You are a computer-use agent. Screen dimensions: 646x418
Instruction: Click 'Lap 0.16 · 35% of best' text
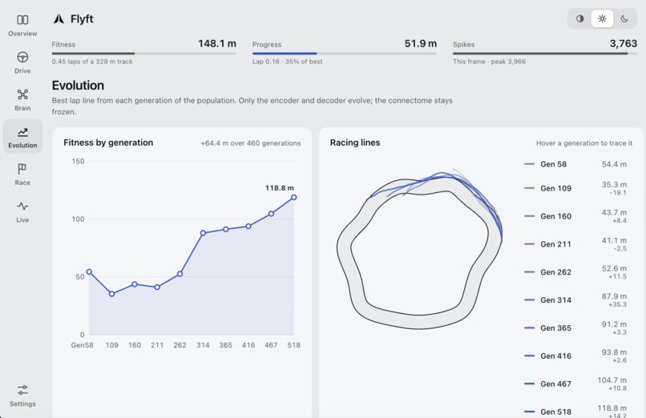(288, 62)
